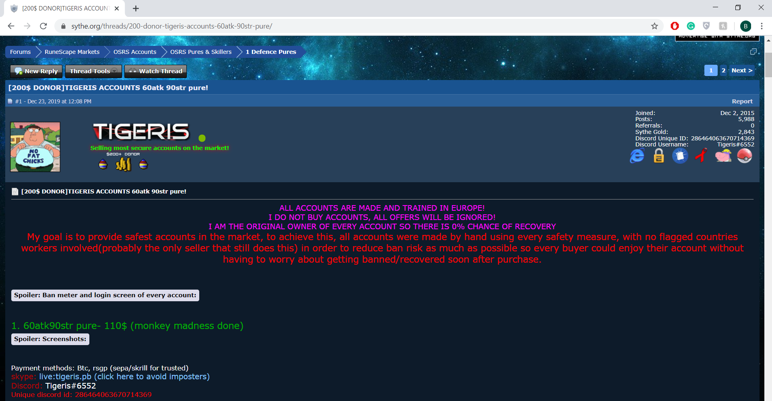Click the "$200+ DONOR" label
This screenshot has width=772, height=401.
click(123, 154)
